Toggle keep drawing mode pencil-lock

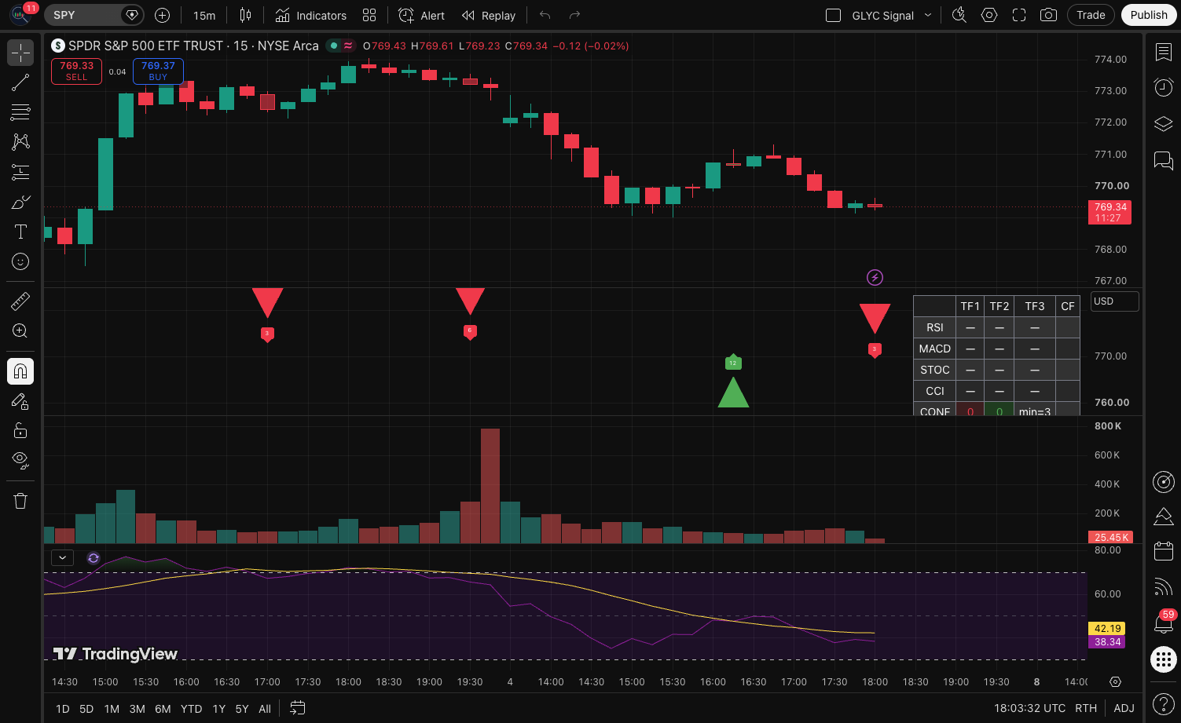tap(20, 401)
